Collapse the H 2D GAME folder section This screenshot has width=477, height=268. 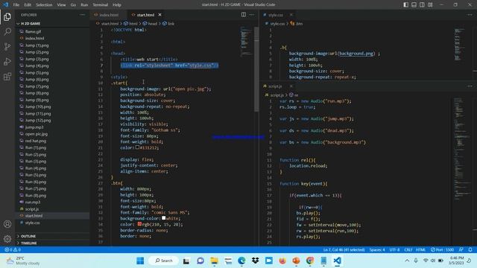[53, 23]
